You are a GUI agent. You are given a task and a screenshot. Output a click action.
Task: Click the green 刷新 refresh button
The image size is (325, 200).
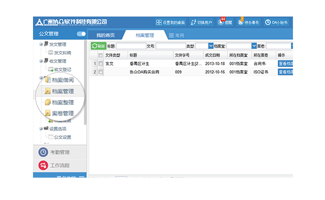[98, 46]
